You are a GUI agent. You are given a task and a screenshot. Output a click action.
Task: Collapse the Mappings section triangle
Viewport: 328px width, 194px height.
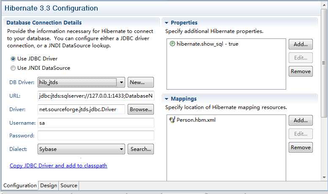tap(167, 99)
